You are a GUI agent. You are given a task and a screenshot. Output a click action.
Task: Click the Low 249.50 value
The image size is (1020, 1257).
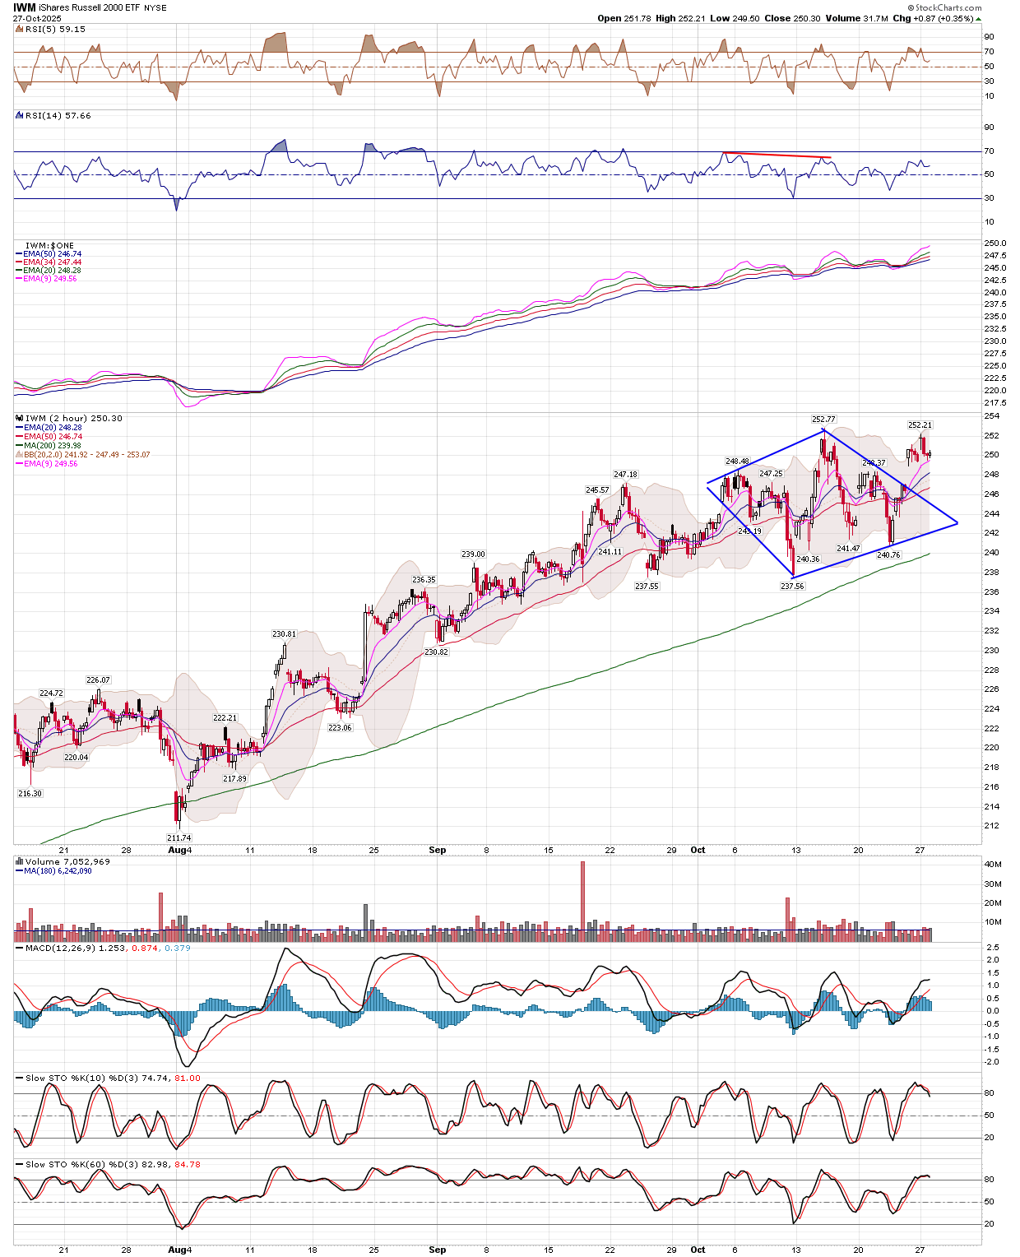click(733, 18)
